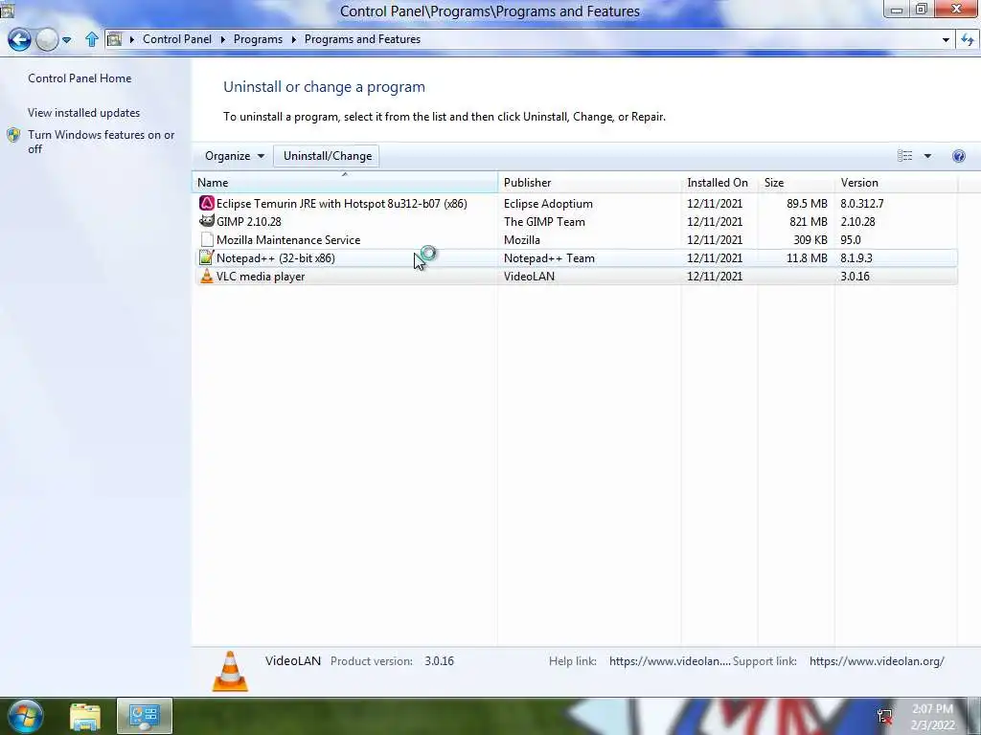Open File Explorer from taskbar

pyautogui.click(x=85, y=717)
